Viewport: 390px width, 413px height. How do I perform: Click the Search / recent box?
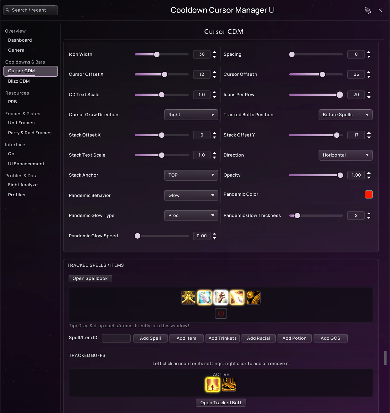tap(31, 10)
